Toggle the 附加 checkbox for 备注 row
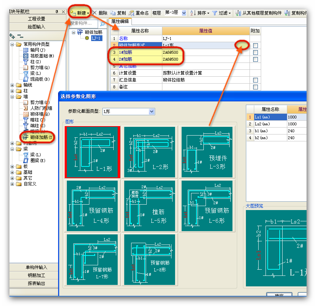Screen dimensions: 316x306 pyautogui.click(x=255, y=87)
